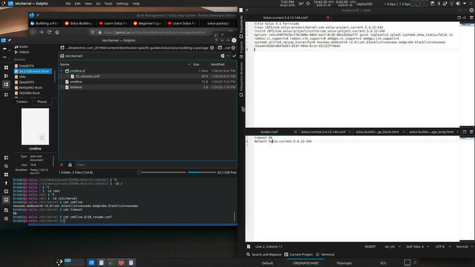Screen dimensions: 475x267
Task: Select the loader.conf tab in Kate
Action: click(x=269, y=132)
